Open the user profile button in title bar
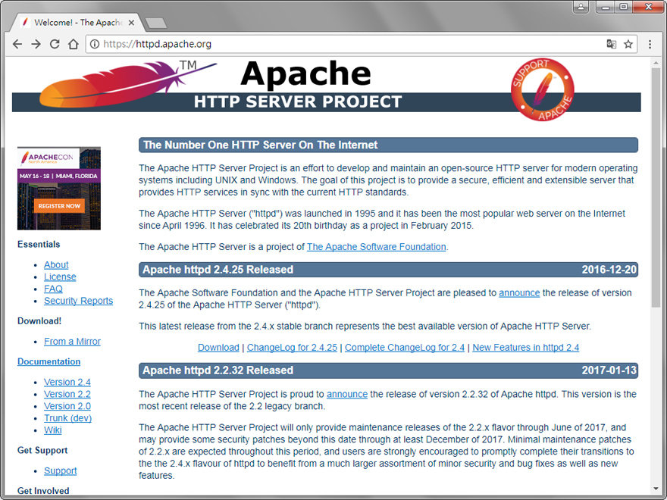This screenshot has width=667, height=500. tap(581, 7)
